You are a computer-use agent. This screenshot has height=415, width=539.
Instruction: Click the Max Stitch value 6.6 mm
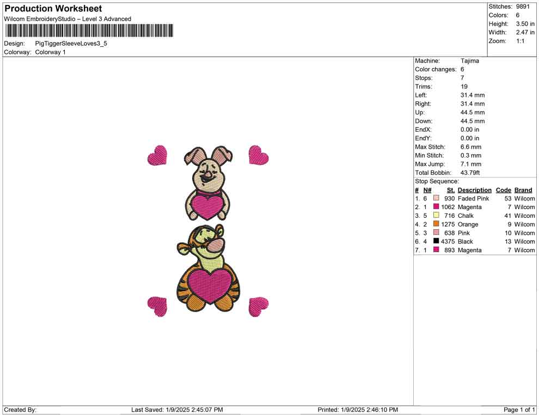point(470,147)
